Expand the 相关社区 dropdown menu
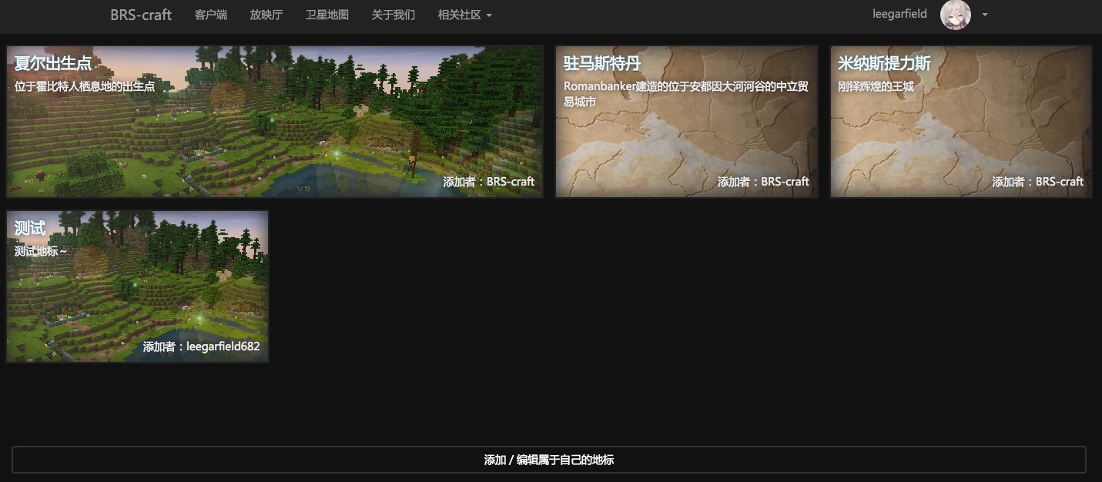 click(x=464, y=15)
